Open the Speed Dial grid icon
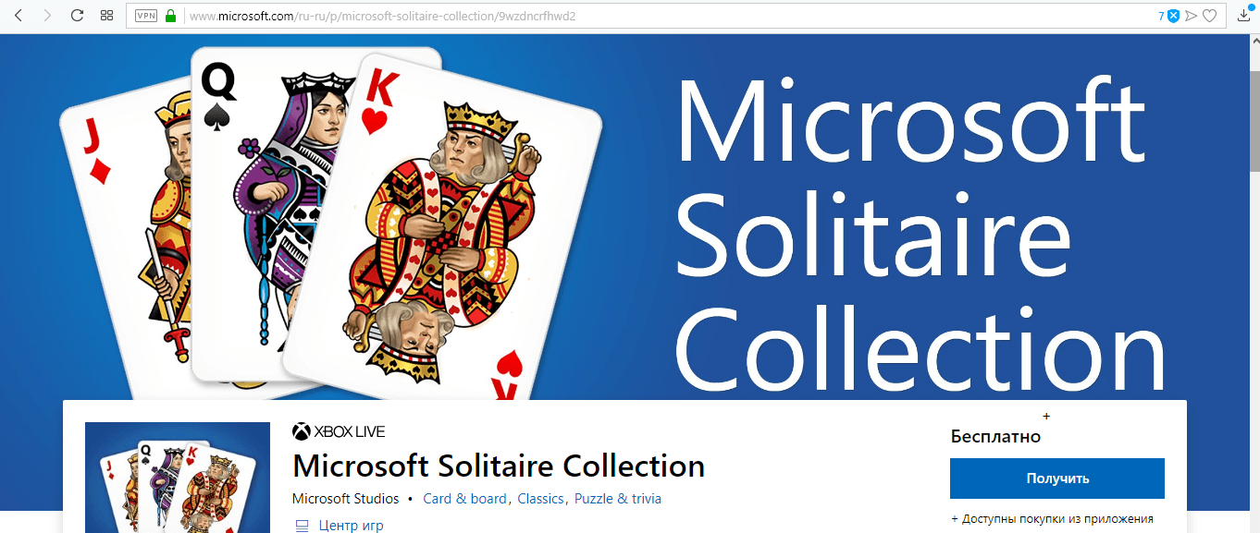Viewport: 1260px width, 533px height. tap(106, 16)
